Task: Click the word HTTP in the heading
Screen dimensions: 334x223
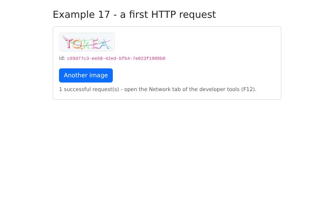Action: click(164, 15)
